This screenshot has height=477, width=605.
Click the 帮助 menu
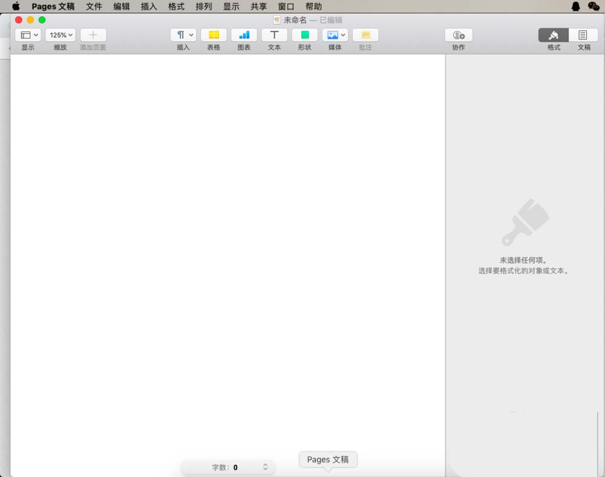point(313,7)
